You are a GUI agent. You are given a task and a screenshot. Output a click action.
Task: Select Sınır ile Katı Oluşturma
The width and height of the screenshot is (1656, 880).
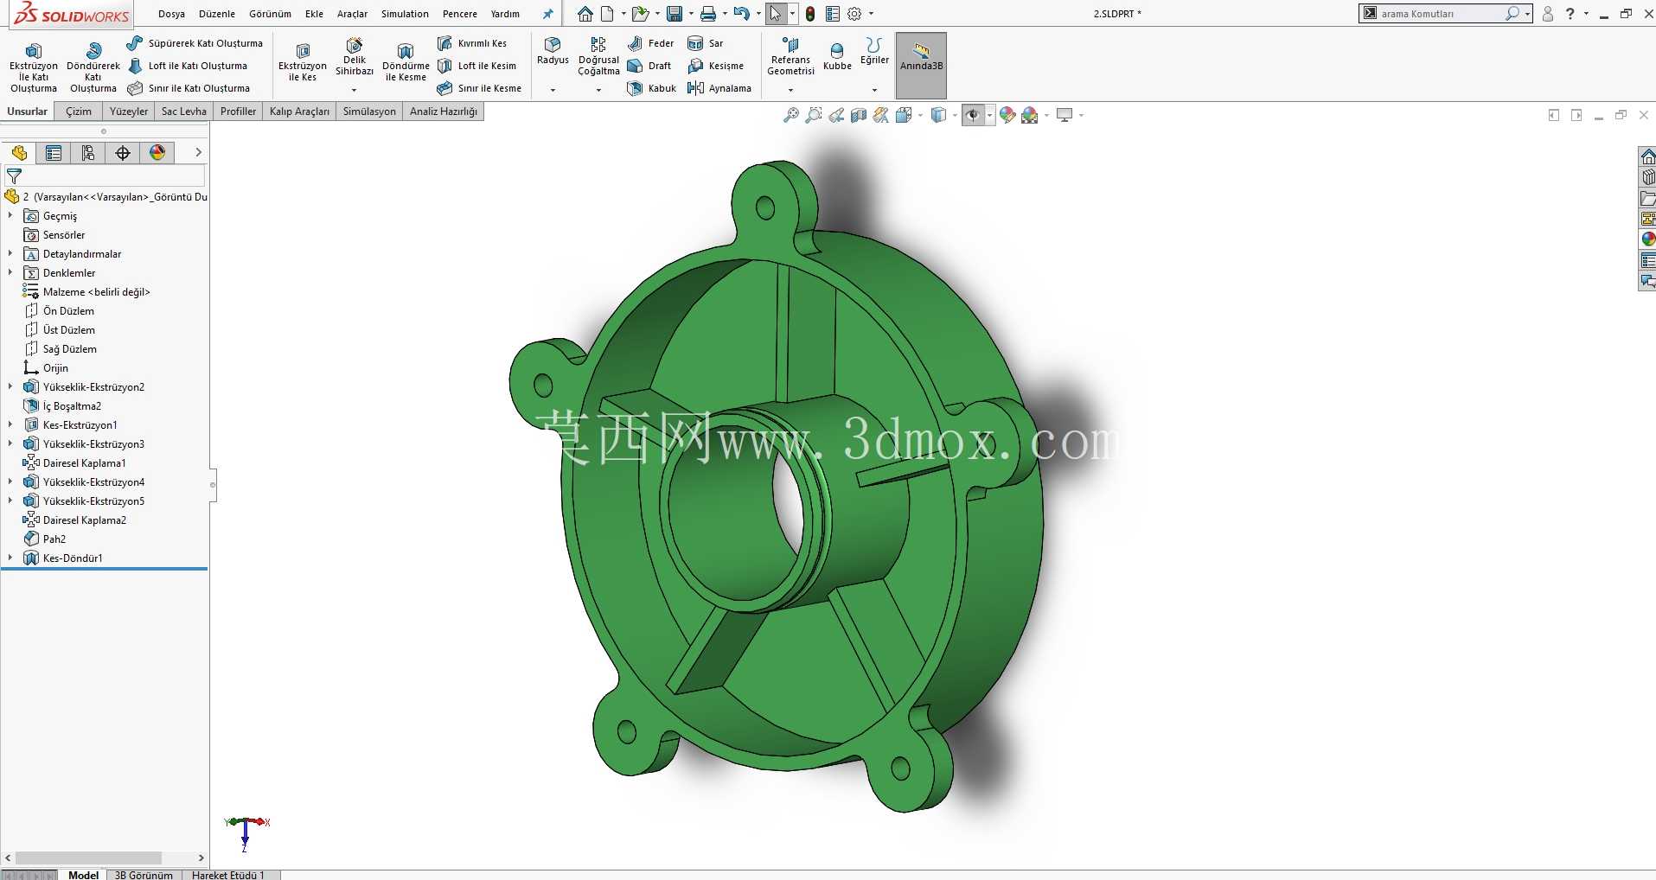[189, 88]
